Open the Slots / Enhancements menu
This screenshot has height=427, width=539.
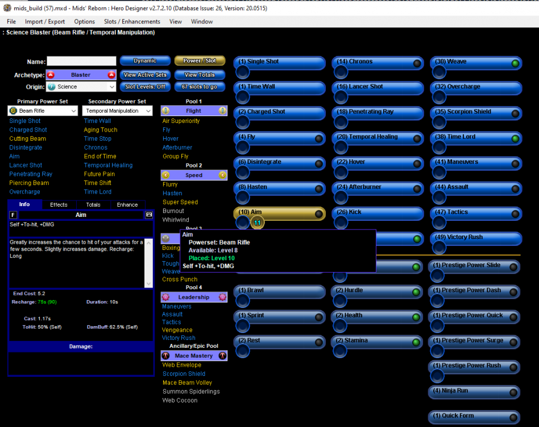pos(132,22)
